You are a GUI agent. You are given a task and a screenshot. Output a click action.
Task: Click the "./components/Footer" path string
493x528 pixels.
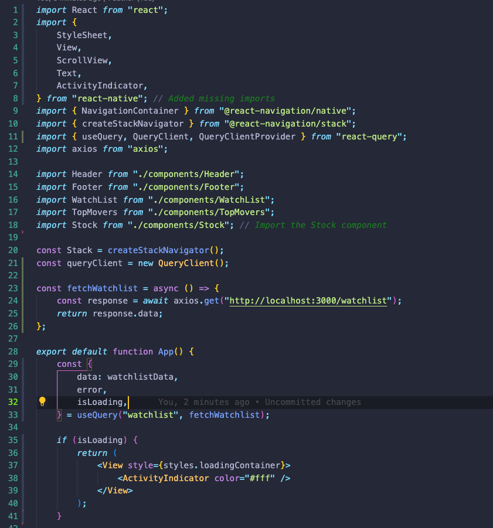186,187
